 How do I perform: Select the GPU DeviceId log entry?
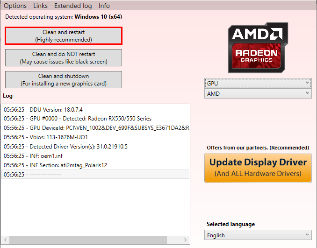click(x=96, y=128)
